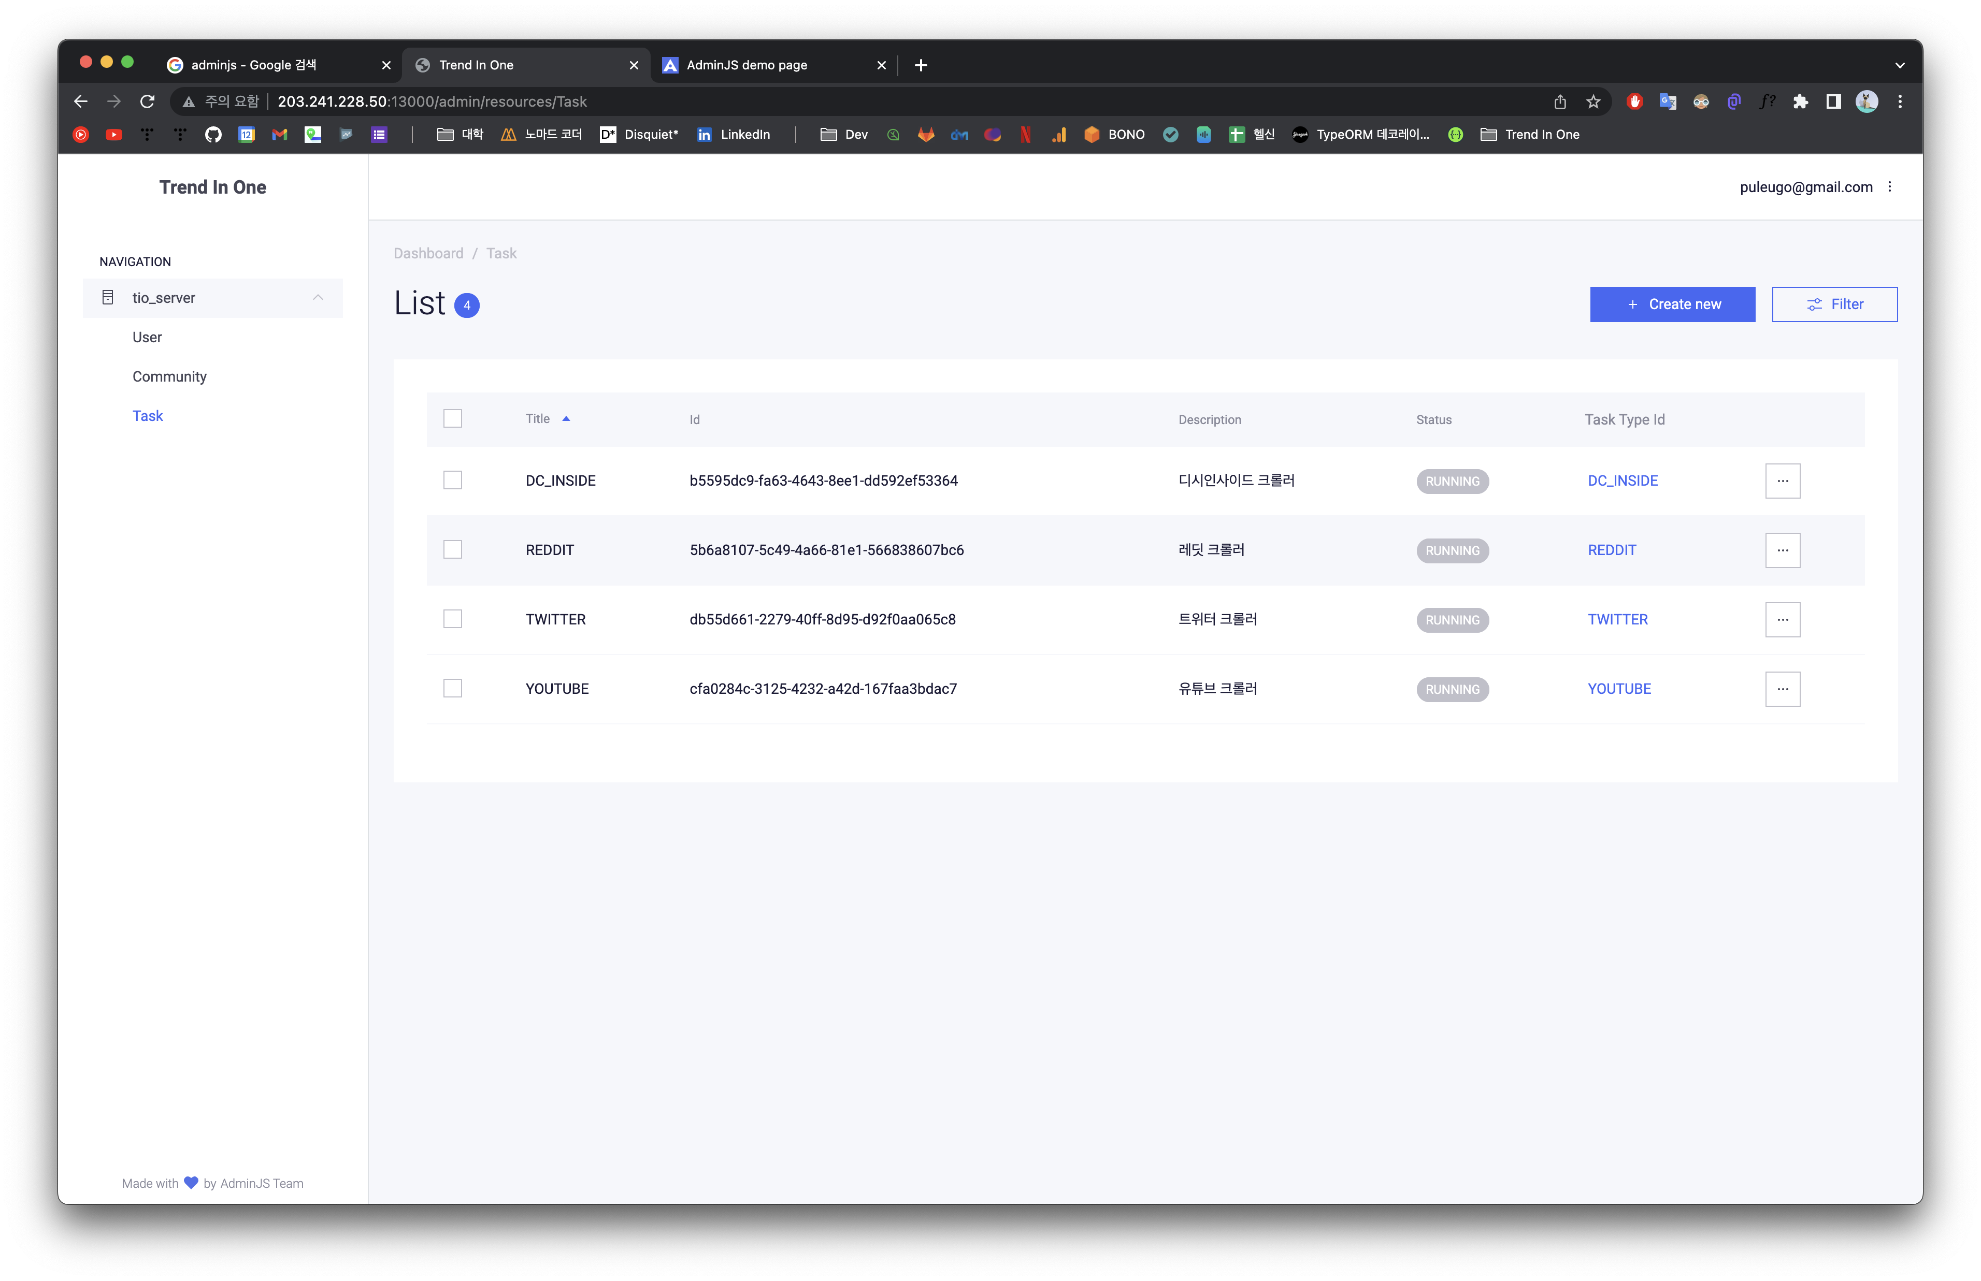Viewport: 1981px width, 1281px height.
Task: Click the Create new button
Action: click(1672, 304)
